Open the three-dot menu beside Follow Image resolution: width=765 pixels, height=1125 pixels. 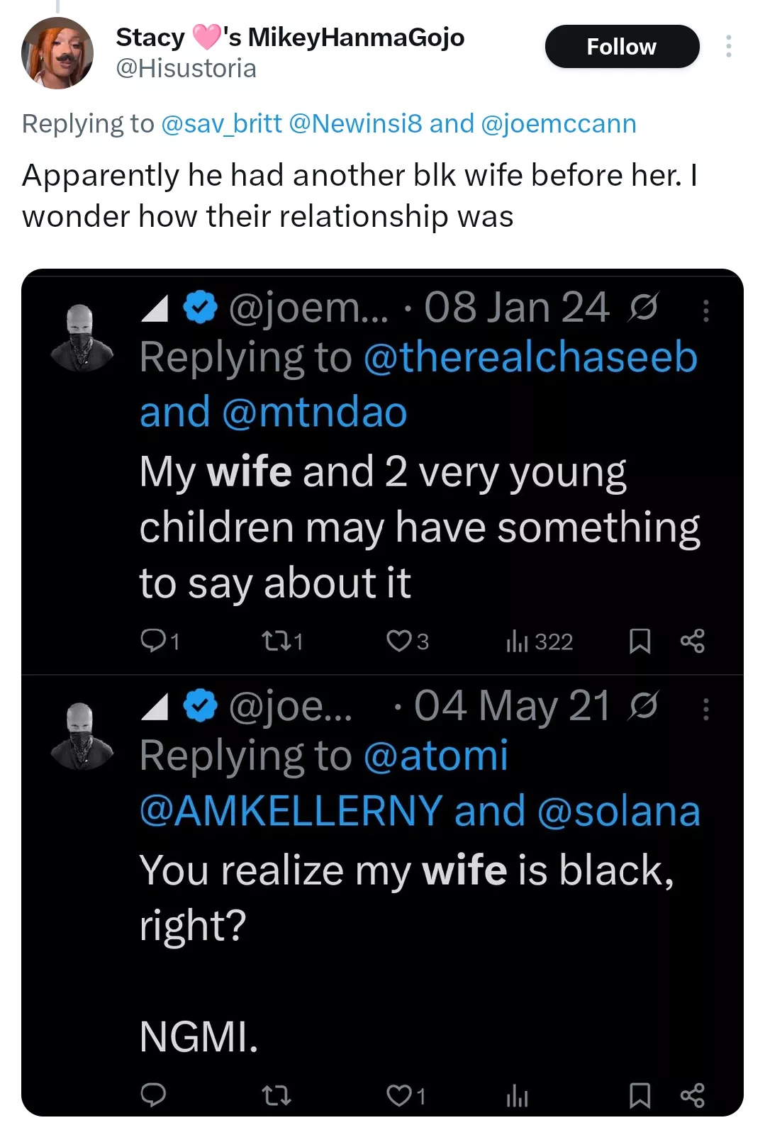pyautogui.click(x=728, y=47)
